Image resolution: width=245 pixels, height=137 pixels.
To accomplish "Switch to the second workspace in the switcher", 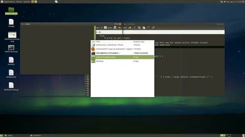I will 228,135.
